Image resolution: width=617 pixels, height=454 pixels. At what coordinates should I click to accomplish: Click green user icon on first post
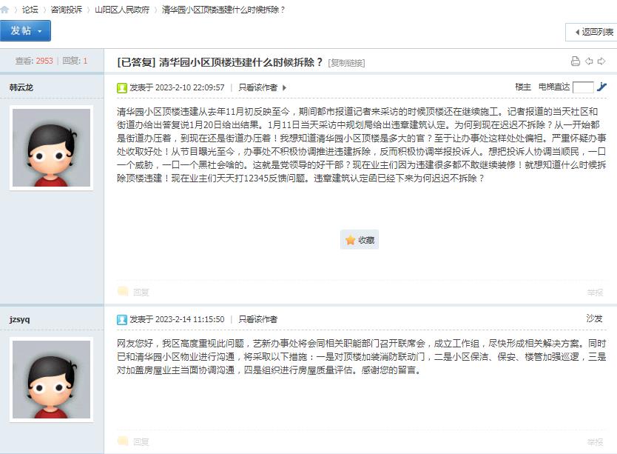tap(122, 87)
